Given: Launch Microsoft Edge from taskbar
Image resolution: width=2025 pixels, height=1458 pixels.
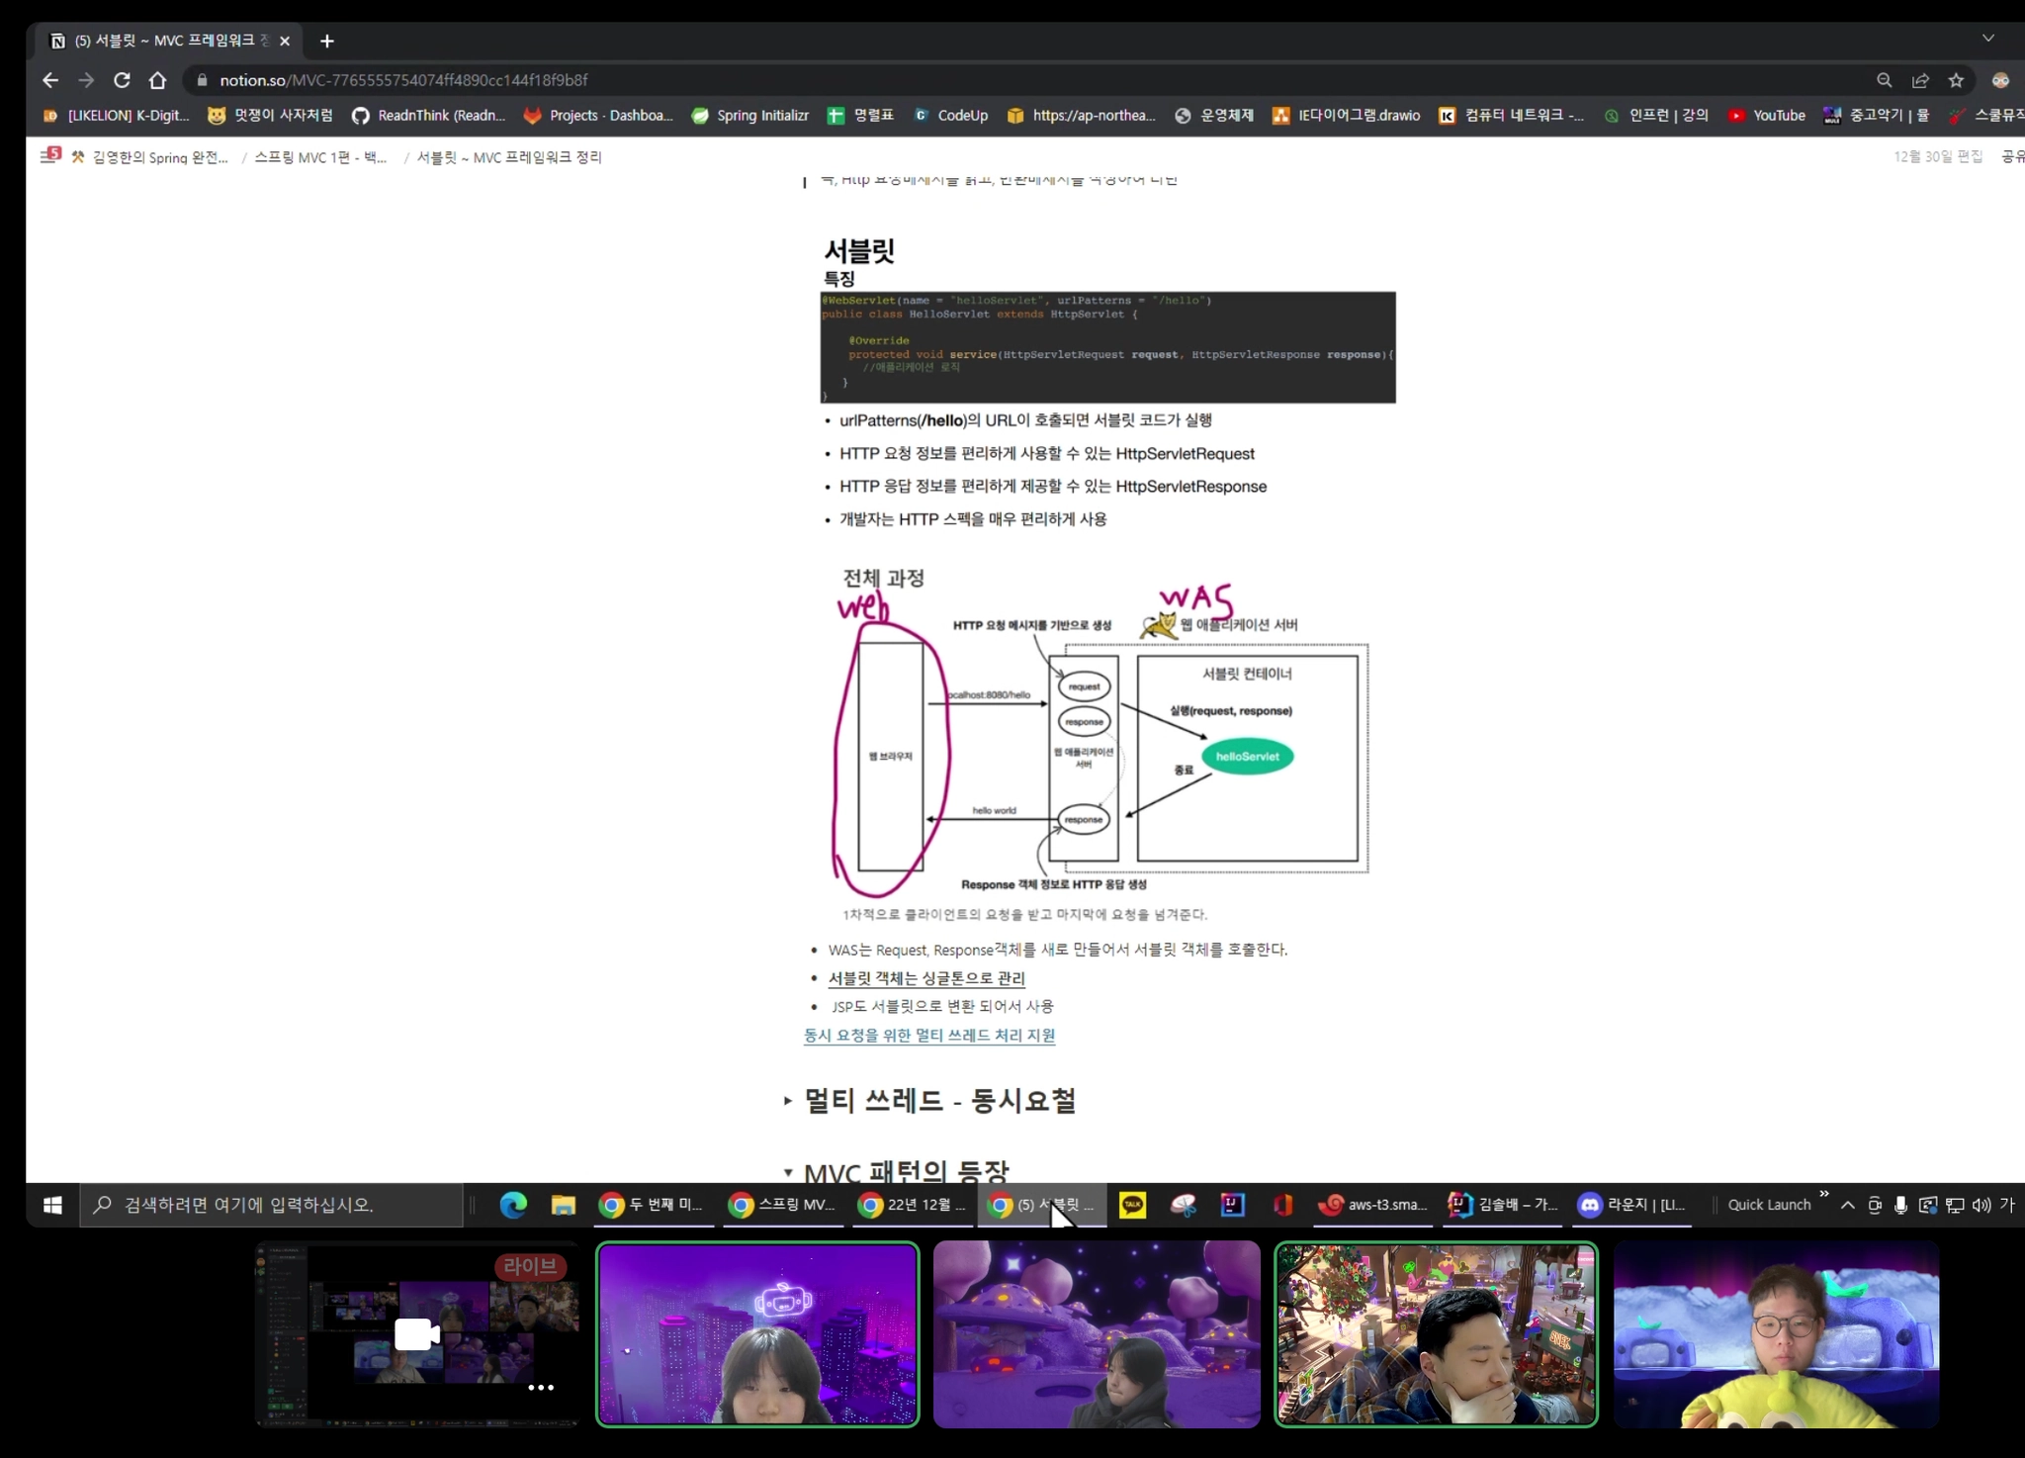Looking at the screenshot, I should (x=513, y=1204).
